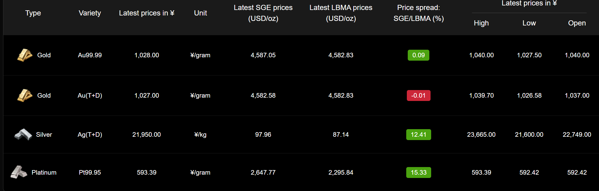This screenshot has width=599, height=191.
Task: Select the Ag(T+D) variety label
Action: 90,135
